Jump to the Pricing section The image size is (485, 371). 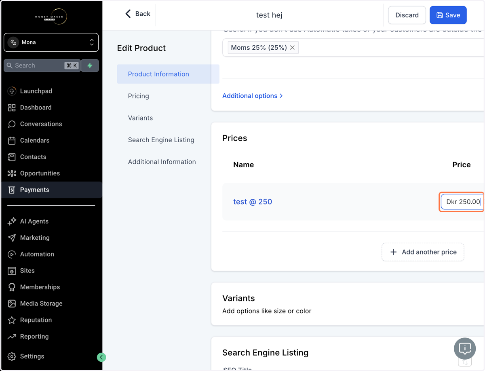coord(139,96)
